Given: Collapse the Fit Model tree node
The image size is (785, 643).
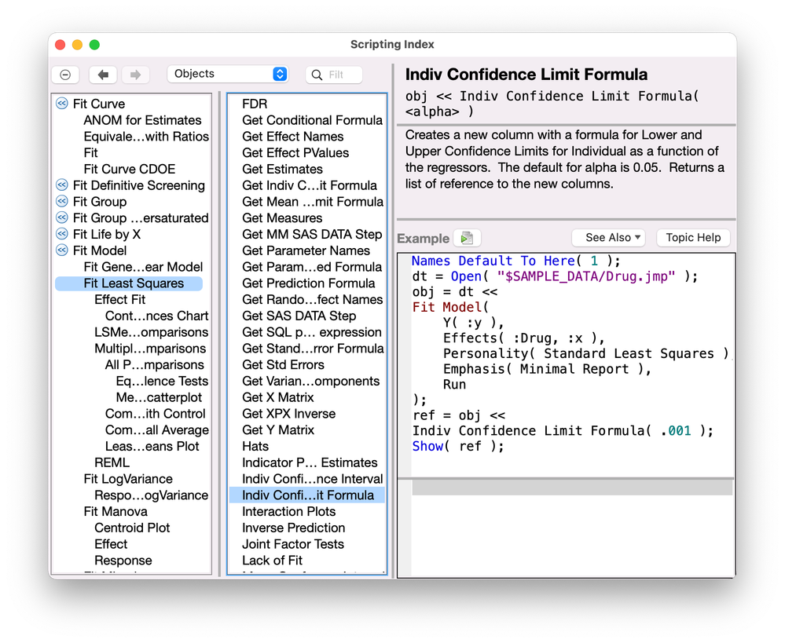Looking at the screenshot, I should (x=62, y=250).
